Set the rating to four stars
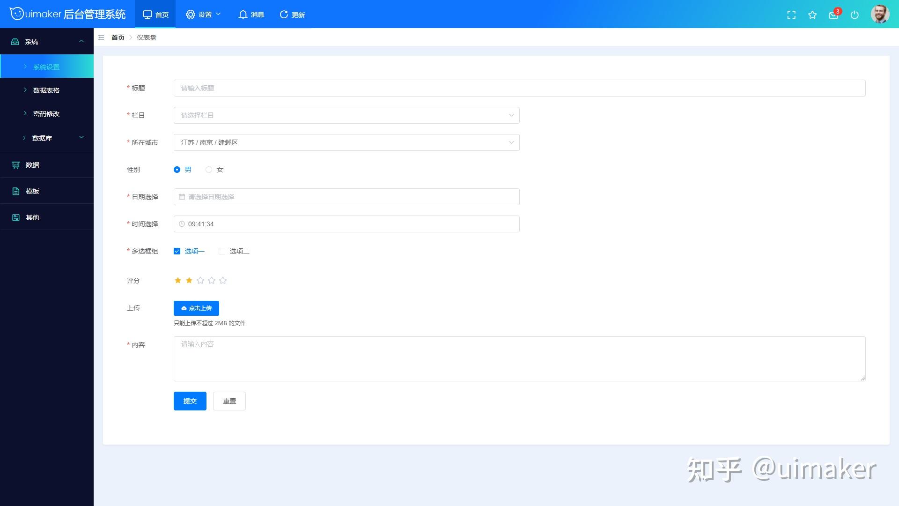 212,280
